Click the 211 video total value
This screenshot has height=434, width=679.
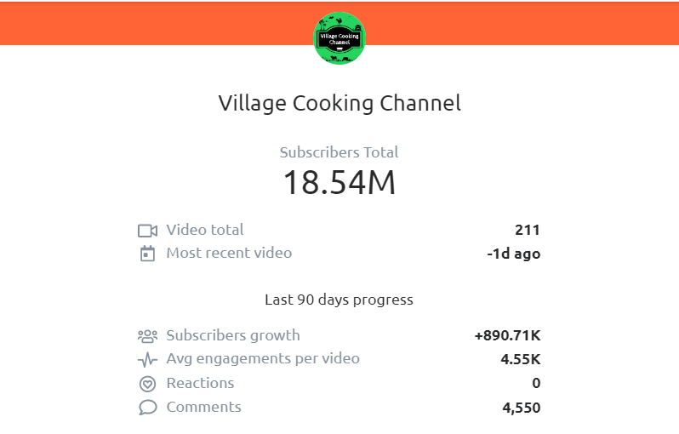[528, 230]
